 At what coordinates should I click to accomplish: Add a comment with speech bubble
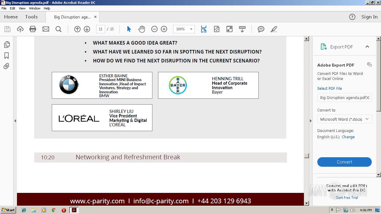(261, 29)
